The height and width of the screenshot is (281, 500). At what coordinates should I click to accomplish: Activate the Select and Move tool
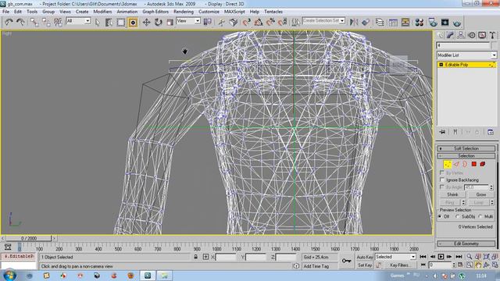(x=146, y=22)
